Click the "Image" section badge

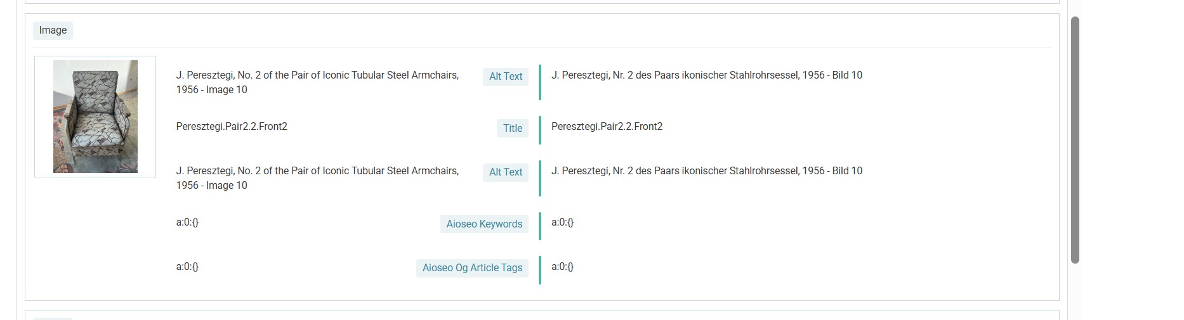point(53,30)
